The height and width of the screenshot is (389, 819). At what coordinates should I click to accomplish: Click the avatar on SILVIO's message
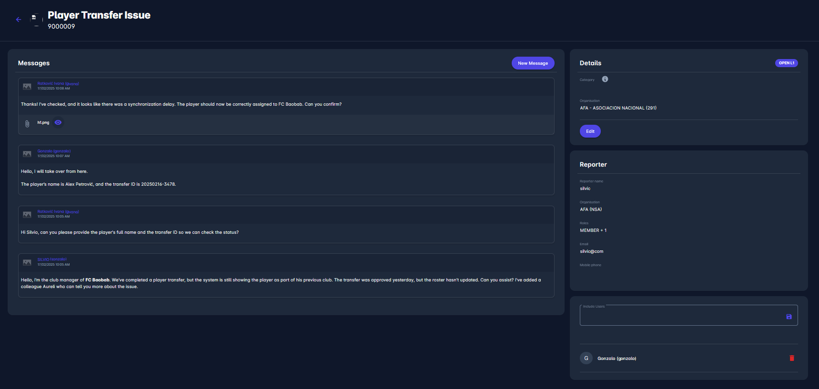click(x=27, y=262)
